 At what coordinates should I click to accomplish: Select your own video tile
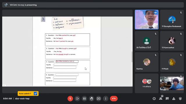tap(172, 83)
